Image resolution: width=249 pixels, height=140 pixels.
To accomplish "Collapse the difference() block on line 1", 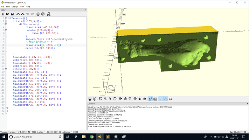I will click(6, 19).
